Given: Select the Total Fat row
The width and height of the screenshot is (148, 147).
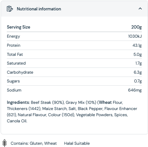Looking at the screenshot, I should point(74,55).
